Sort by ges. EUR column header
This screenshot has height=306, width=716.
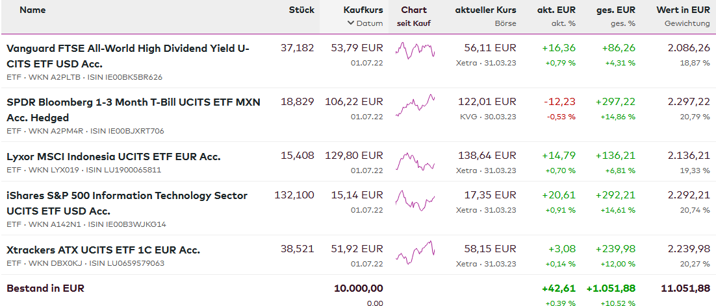coord(615,10)
